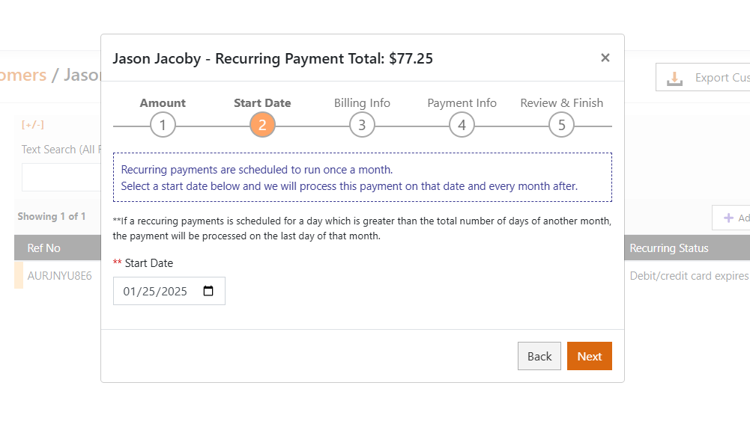The image size is (750, 439).
Task: Close the recurring payment dialog
Action: coord(605,58)
